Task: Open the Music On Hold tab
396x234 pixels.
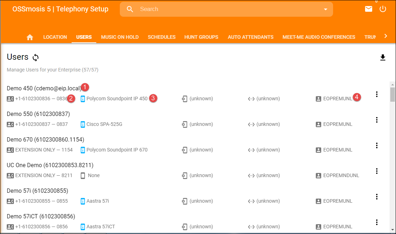Action: (x=120, y=37)
